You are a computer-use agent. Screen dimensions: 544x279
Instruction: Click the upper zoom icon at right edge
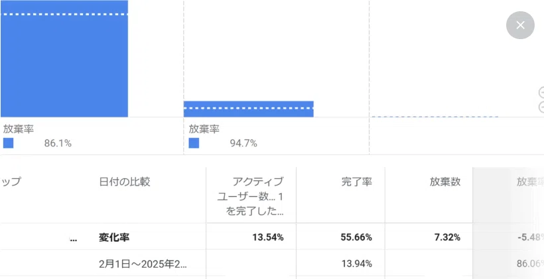pos(541,93)
